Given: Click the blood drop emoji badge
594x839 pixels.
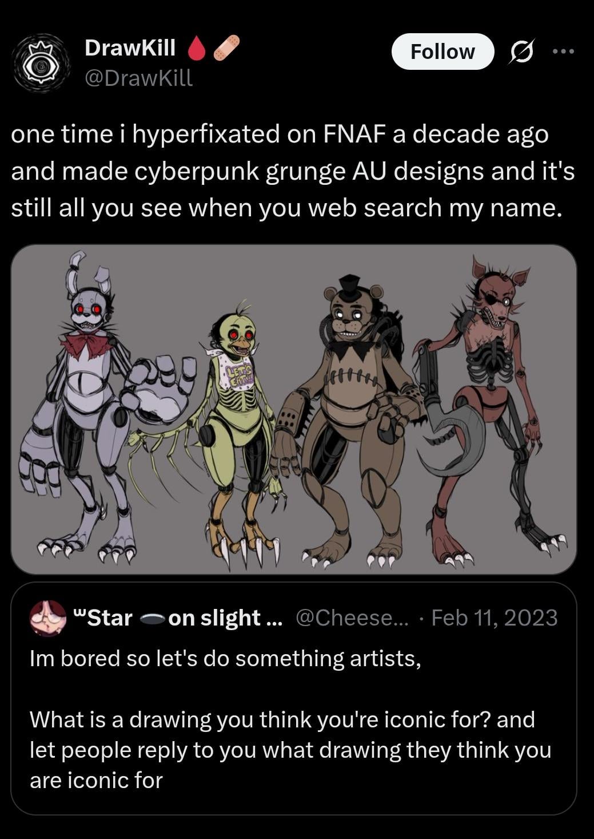Looking at the screenshot, I should point(197,49).
